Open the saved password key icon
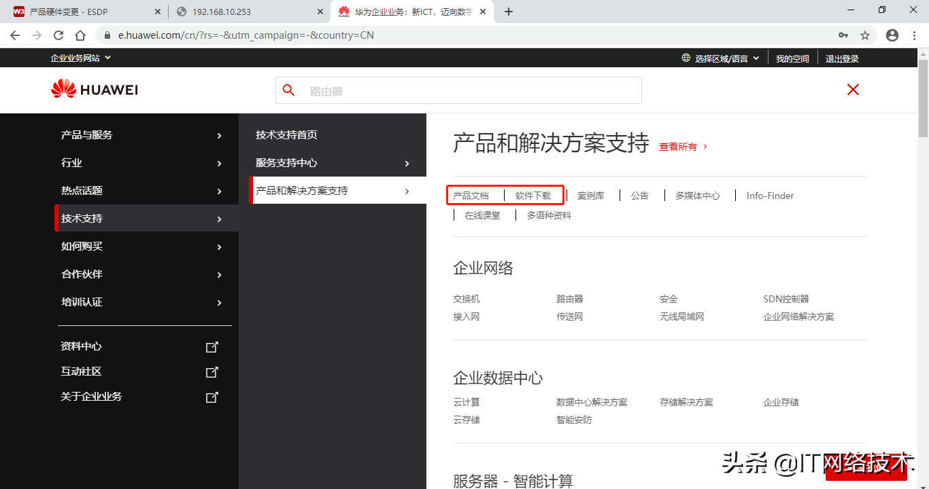Screen dimensions: 929x489 pyautogui.click(x=843, y=35)
